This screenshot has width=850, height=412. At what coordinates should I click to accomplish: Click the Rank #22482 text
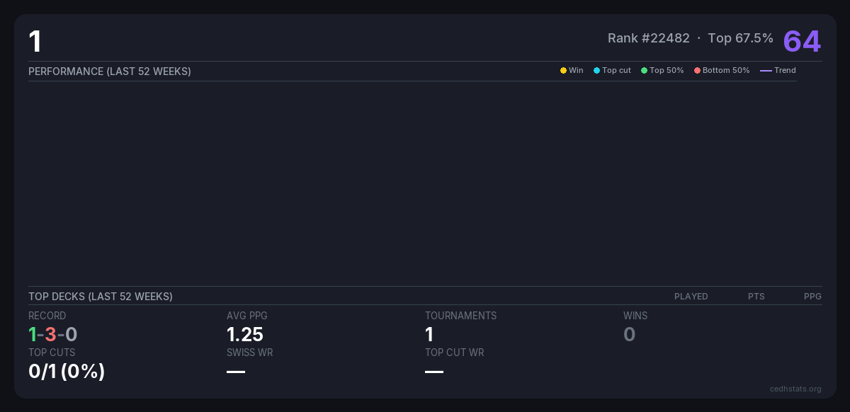click(648, 38)
